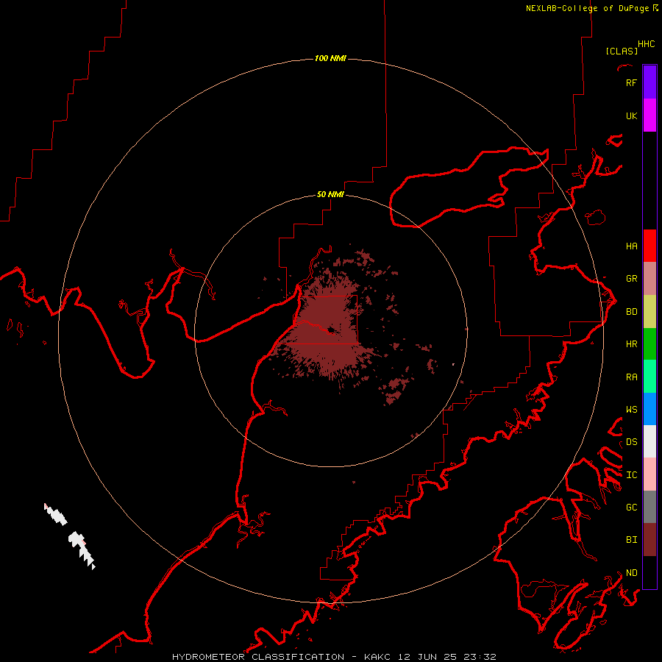Click the 'DS' legend label
662x662 pixels.
pyautogui.click(x=632, y=442)
